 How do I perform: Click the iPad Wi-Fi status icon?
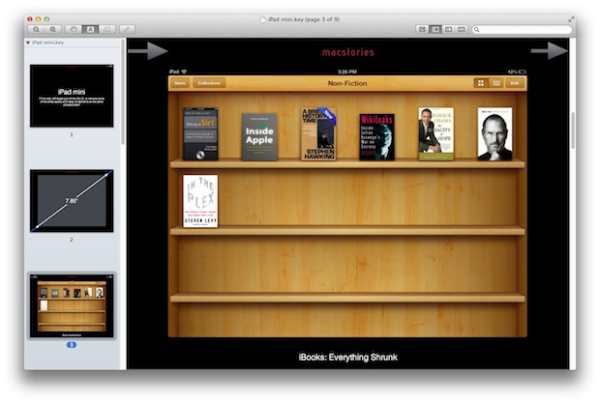[x=184, y=72]
